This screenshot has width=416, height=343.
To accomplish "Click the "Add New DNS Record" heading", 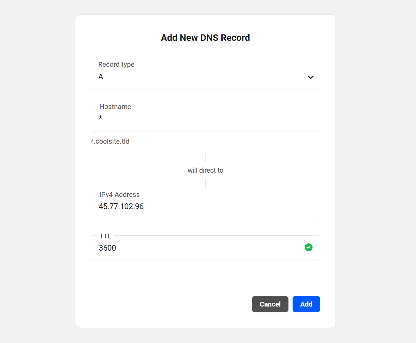I will click(x=205, y=37).
